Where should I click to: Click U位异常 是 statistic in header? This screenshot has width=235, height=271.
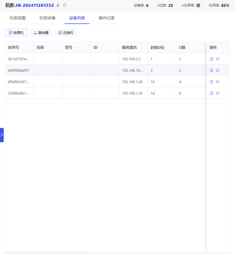191,5
